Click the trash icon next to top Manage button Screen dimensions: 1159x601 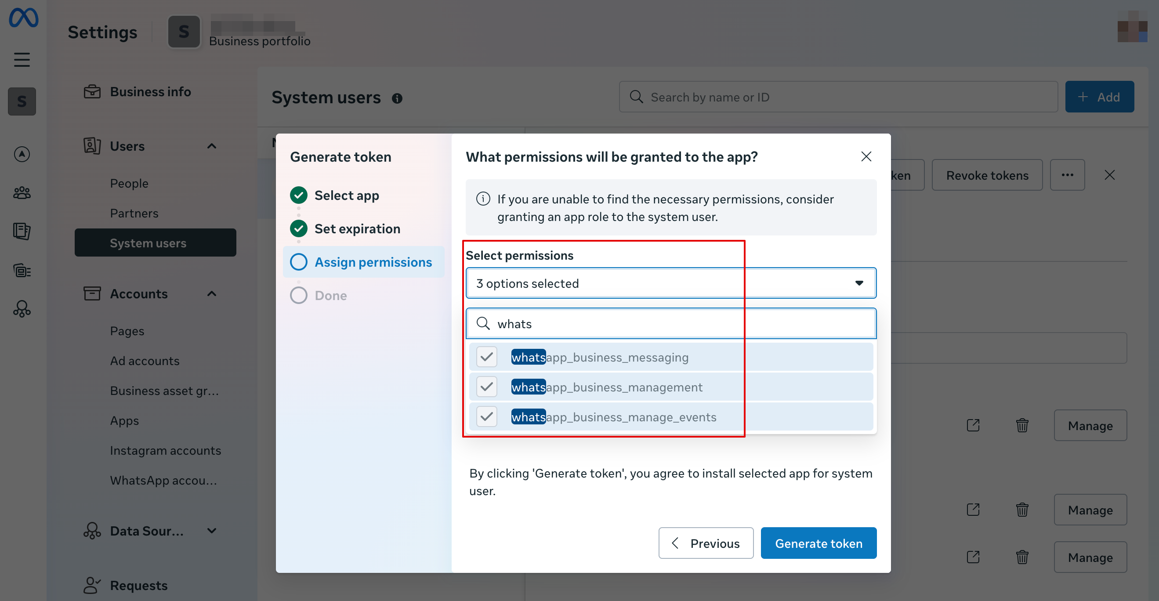click(1022, 425)
